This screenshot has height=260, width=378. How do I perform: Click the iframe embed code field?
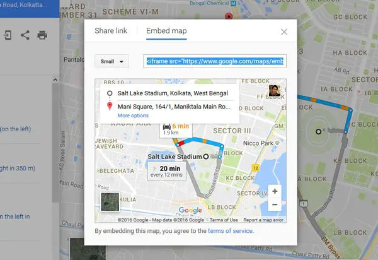coord(215,61)
